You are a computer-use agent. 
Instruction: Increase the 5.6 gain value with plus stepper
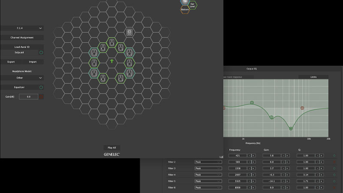pos(287,156)
